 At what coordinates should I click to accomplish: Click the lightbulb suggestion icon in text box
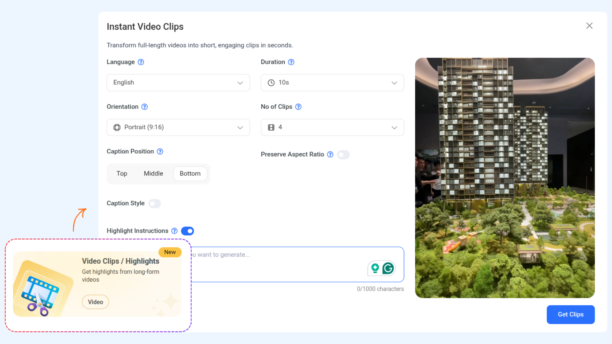click(x=375, y=269)
